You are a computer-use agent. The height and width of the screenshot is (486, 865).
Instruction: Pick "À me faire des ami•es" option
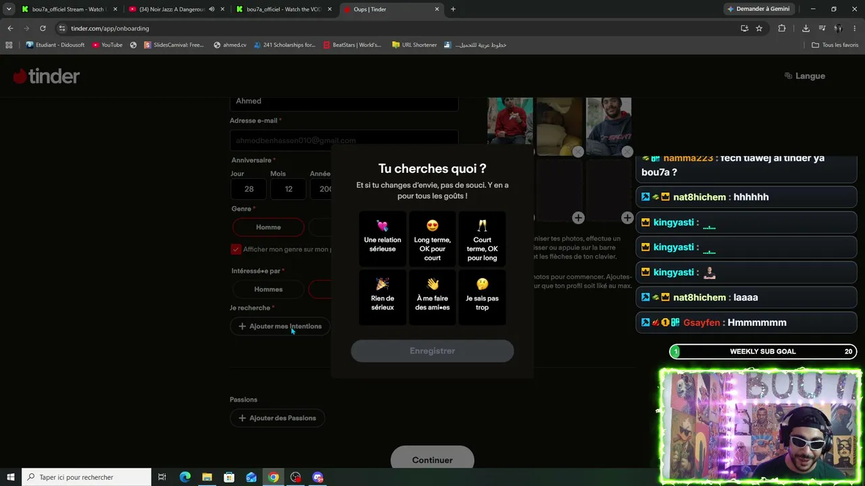[x=432, y=298]
